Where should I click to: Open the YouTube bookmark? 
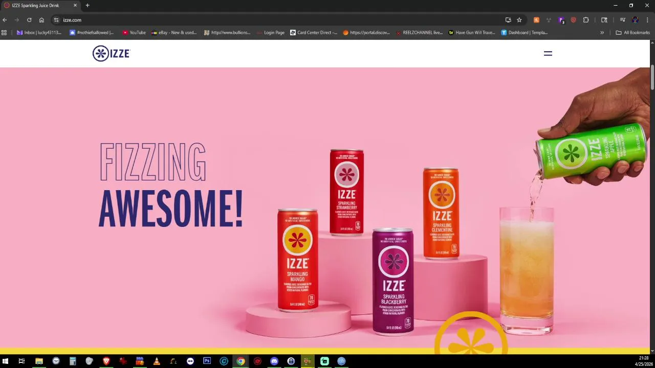coord(134,33)
